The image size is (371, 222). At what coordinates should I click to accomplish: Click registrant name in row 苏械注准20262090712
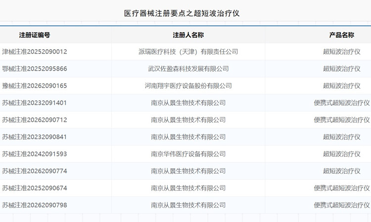[x=188, y=120]
